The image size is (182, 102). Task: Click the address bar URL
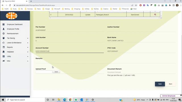36,5
